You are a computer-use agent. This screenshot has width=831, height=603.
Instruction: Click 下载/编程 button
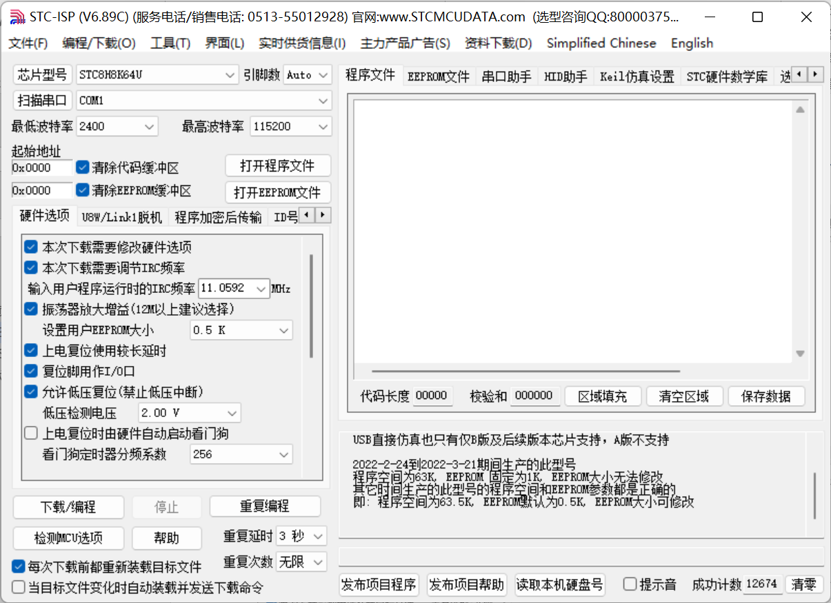pos(68,507)
